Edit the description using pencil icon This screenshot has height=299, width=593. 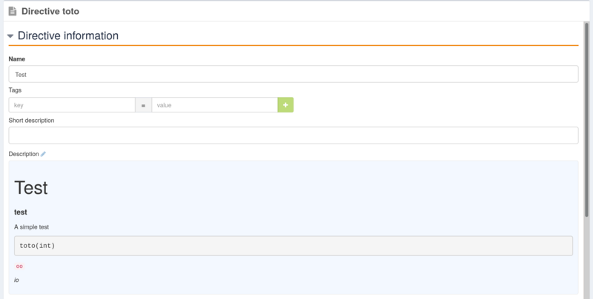click(x=43, y=154)
